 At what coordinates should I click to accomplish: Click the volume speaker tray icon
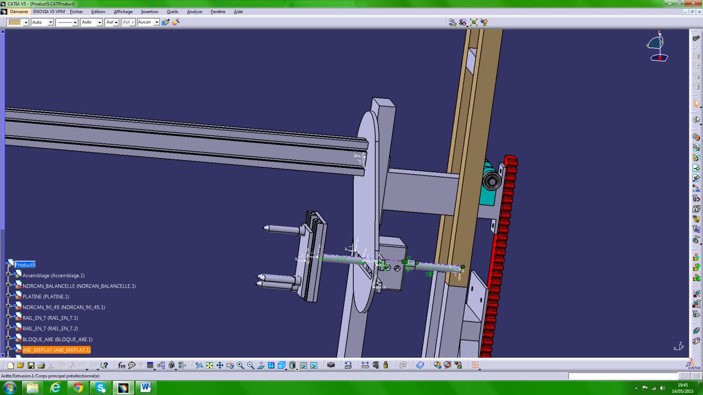point(662,388)
